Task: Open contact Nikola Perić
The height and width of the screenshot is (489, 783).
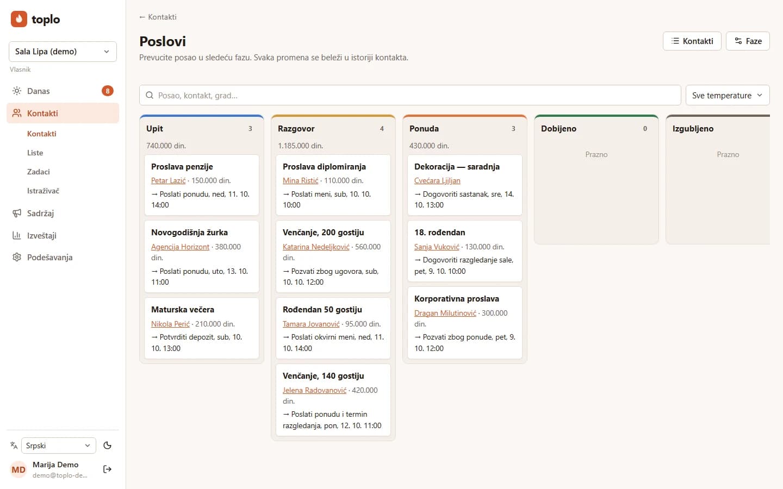Action: [170, 324]
